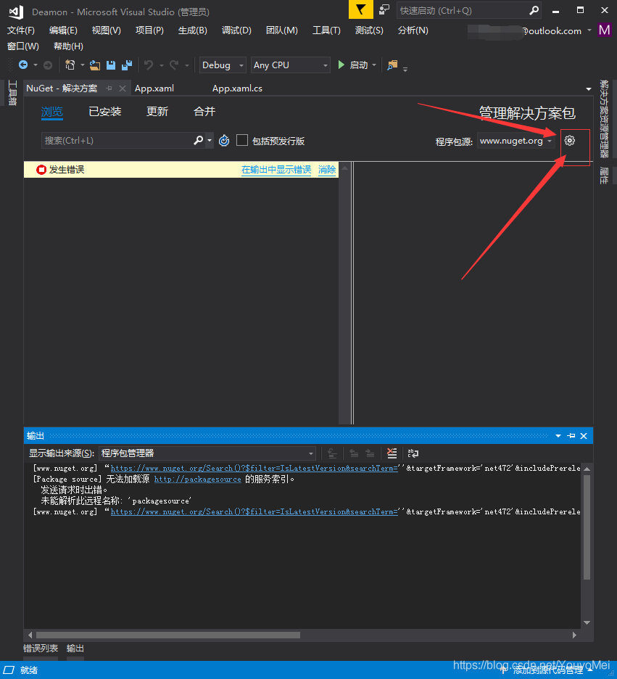The image size is (617, 679).
Task: Click the NuGet search input field
Action: pyautogui.click(x=117, y=140)
